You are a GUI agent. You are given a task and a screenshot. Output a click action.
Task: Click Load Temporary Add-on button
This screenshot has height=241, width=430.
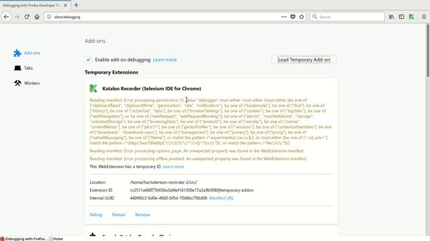pyautogui.click(x=304, y=60)
